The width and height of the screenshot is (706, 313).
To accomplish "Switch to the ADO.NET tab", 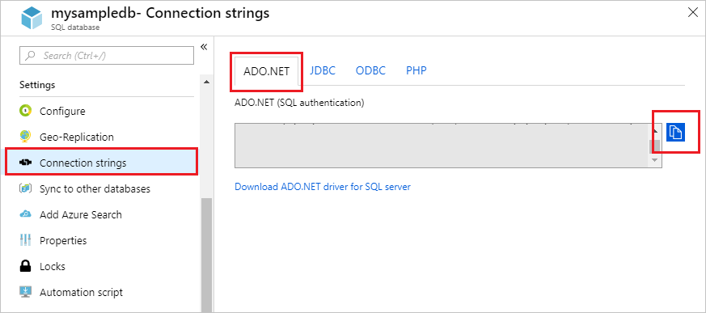I will click(266, 71).
